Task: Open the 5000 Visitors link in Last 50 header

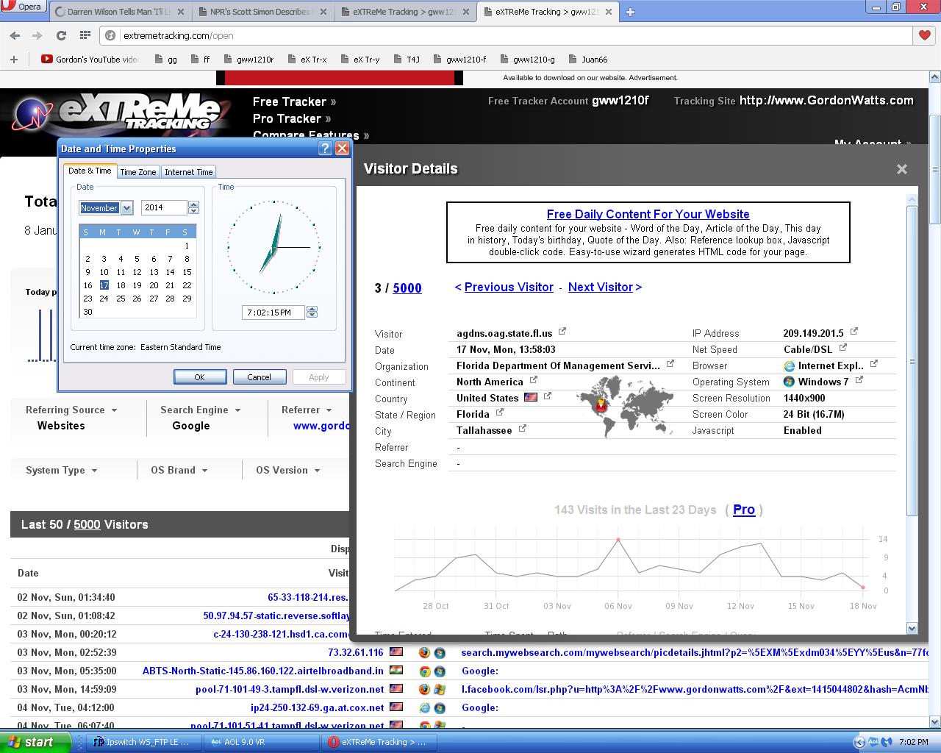Action: [x=87, y=524]
